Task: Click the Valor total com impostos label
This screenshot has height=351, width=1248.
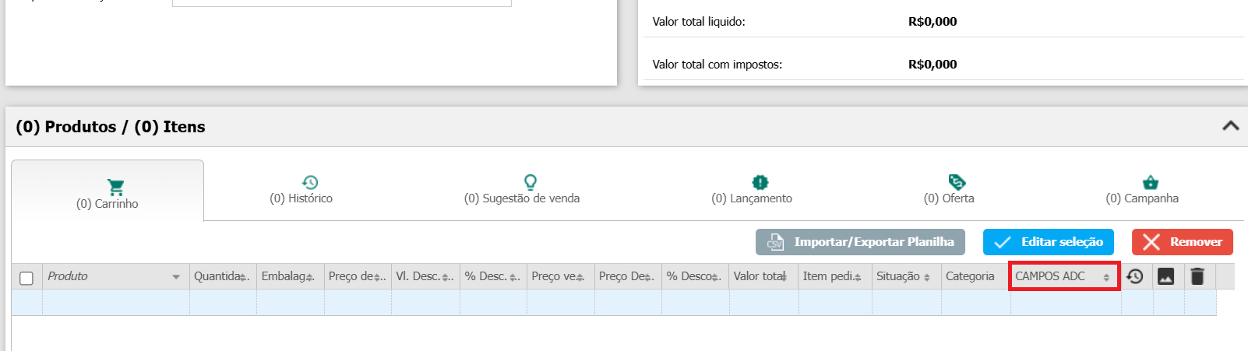Action: 717,65
